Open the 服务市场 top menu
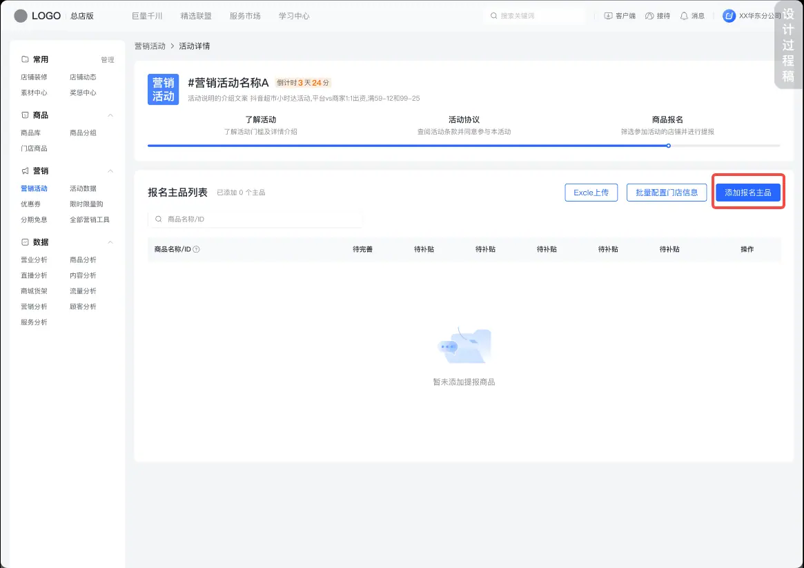Screen dimensions: 804x568 tap(245, 16)
